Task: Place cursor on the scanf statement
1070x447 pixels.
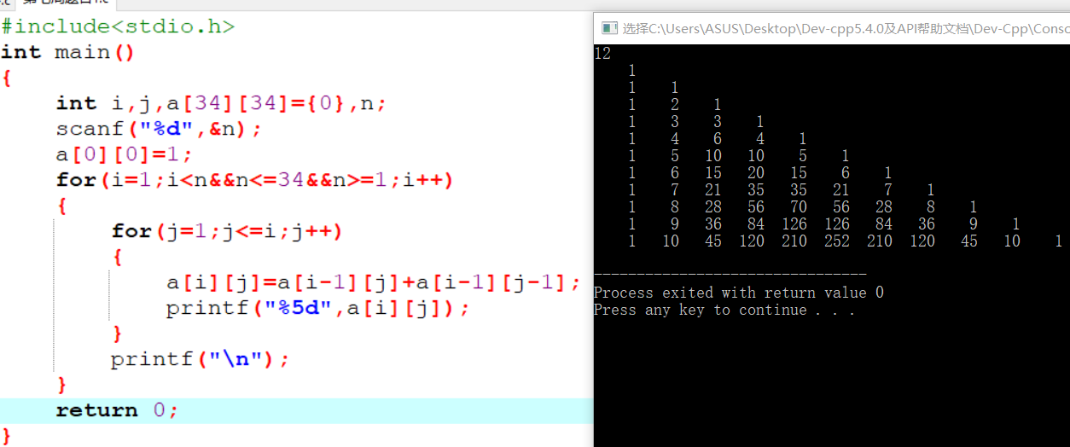Action: pos(159,130)
